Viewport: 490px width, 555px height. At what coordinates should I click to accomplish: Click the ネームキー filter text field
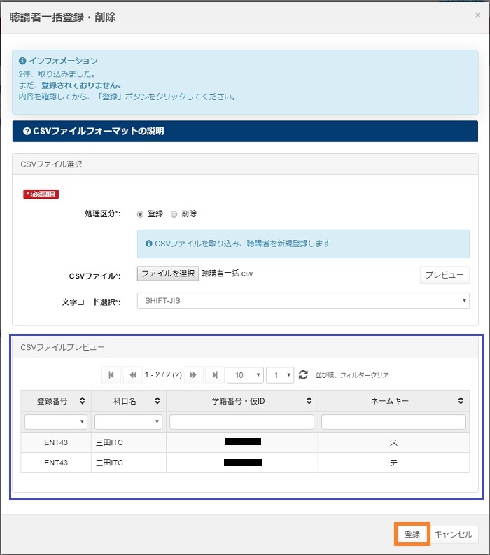pyautogui.click(x=393, y=422)
